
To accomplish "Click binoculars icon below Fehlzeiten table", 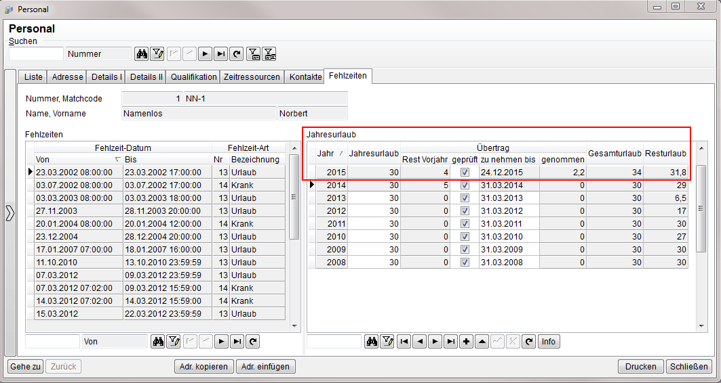I will tap(158, 342).
